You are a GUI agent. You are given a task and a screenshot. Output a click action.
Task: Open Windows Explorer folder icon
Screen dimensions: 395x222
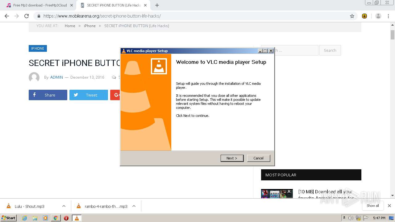[35, 218]
